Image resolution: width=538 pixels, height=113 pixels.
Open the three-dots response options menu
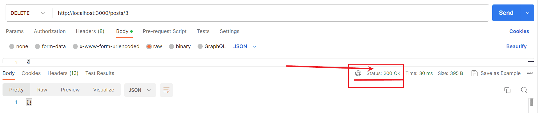[x=530, y=73]
